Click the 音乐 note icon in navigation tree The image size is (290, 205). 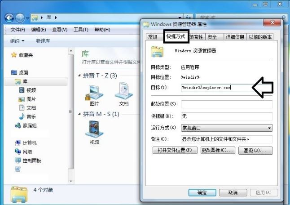(x=22, y=116)
